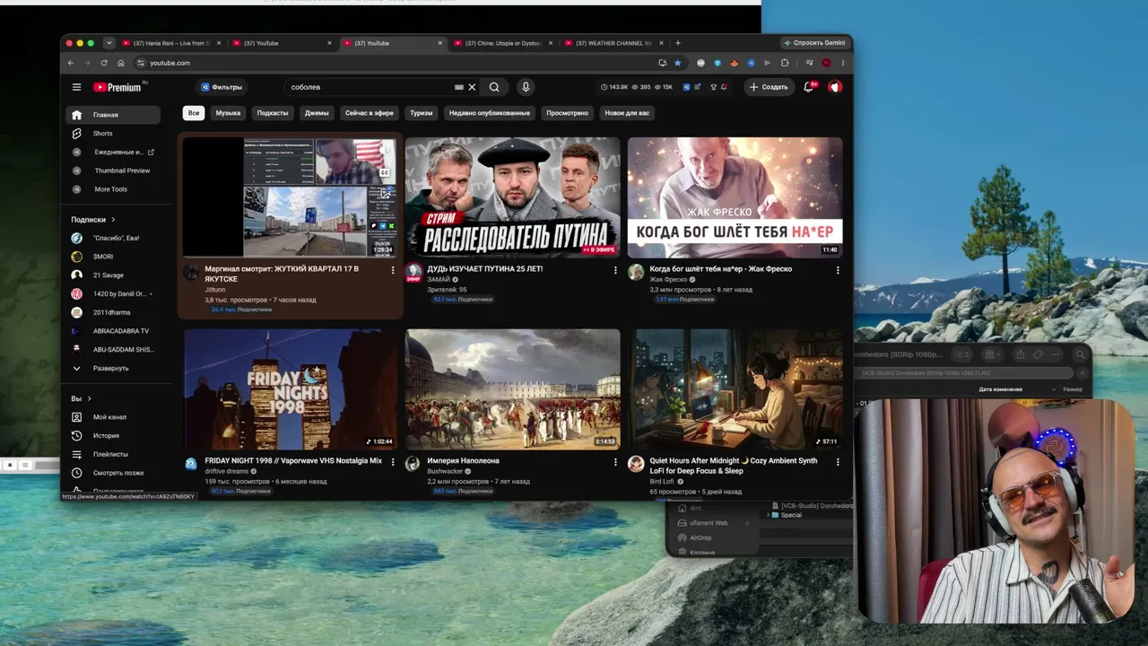Open options for Империя Наполеона video
Viewport: 1148px width, 646px height.
pos(615,462)
